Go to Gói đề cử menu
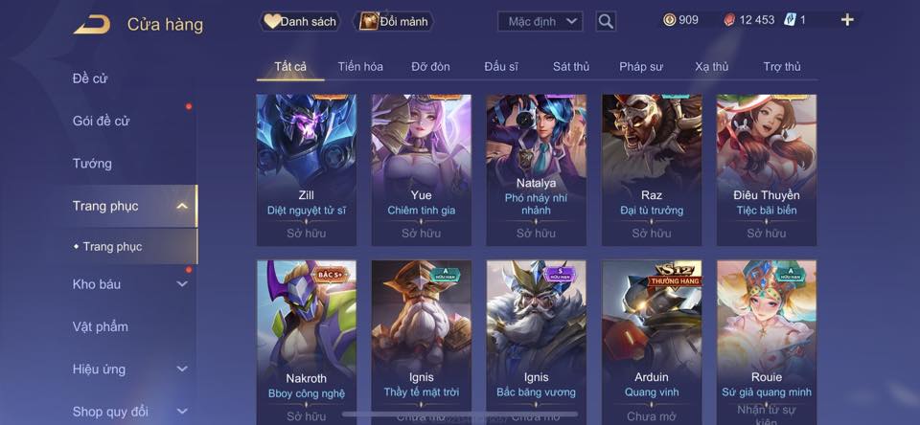The height and width of the screenshot is (425, 920). [101, 121]
